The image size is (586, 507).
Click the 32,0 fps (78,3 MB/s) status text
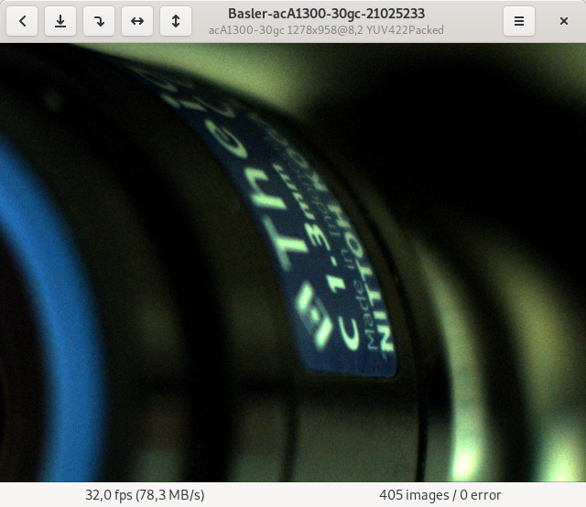pyautogui.click(x=145, y=495)
